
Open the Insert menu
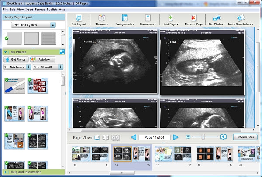[x=29, y=10]
